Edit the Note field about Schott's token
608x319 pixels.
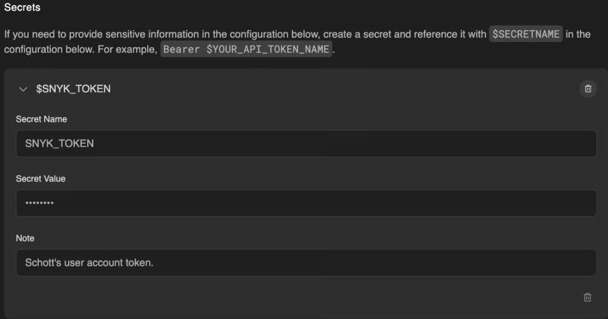pos(306,263)
